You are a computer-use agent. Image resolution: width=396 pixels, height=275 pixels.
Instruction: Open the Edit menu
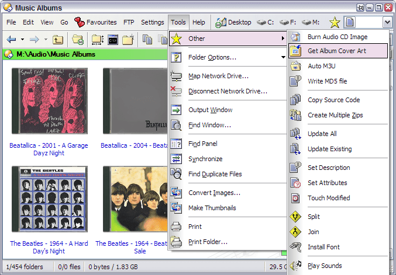(28, 22)
